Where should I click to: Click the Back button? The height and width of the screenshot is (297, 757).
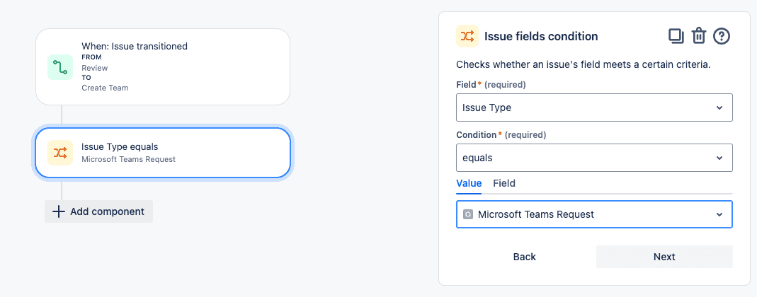(x=524, y=257)
